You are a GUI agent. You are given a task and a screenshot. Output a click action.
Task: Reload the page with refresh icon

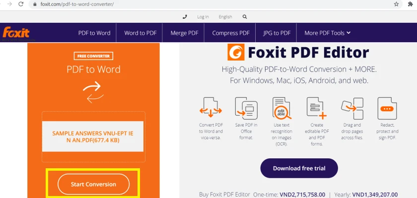point(21,4)
